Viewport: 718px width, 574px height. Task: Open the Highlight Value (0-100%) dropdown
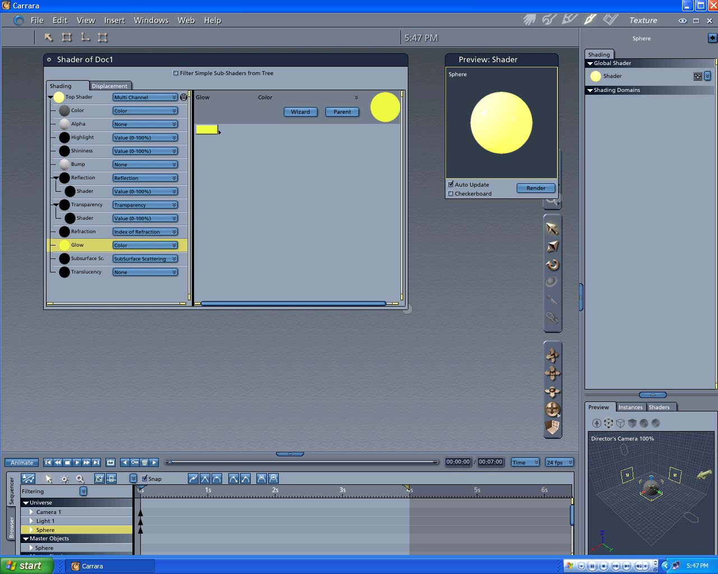point(145,137)
